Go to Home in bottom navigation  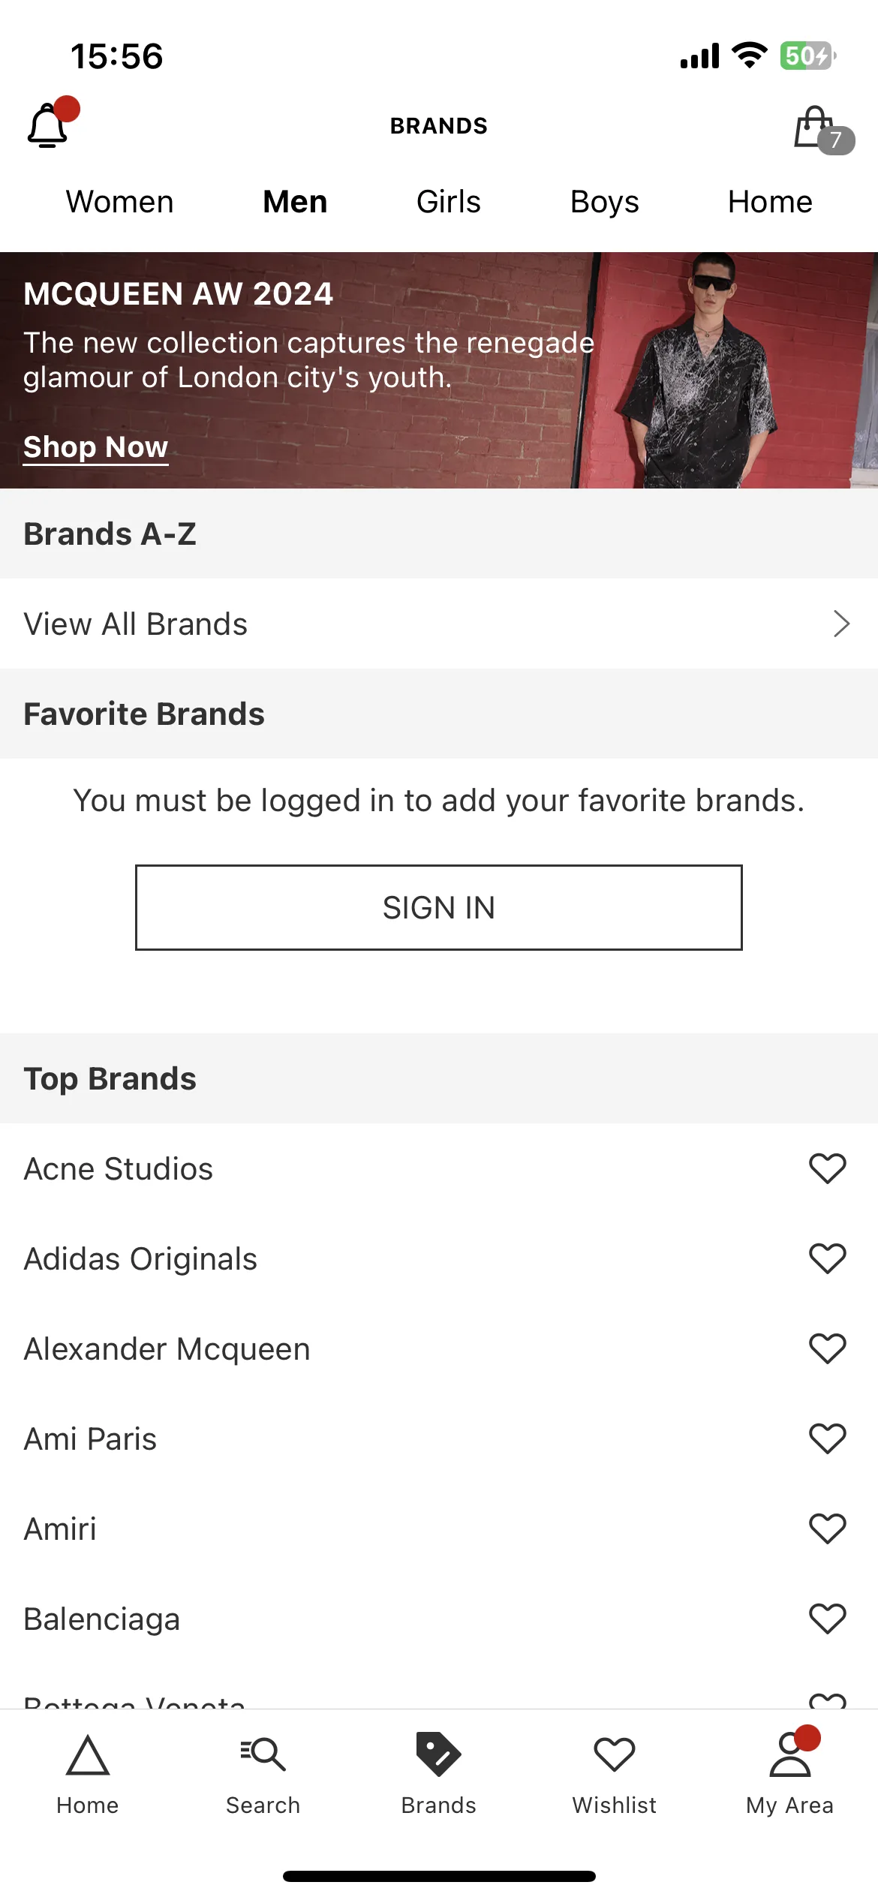tap(88, 1774)
